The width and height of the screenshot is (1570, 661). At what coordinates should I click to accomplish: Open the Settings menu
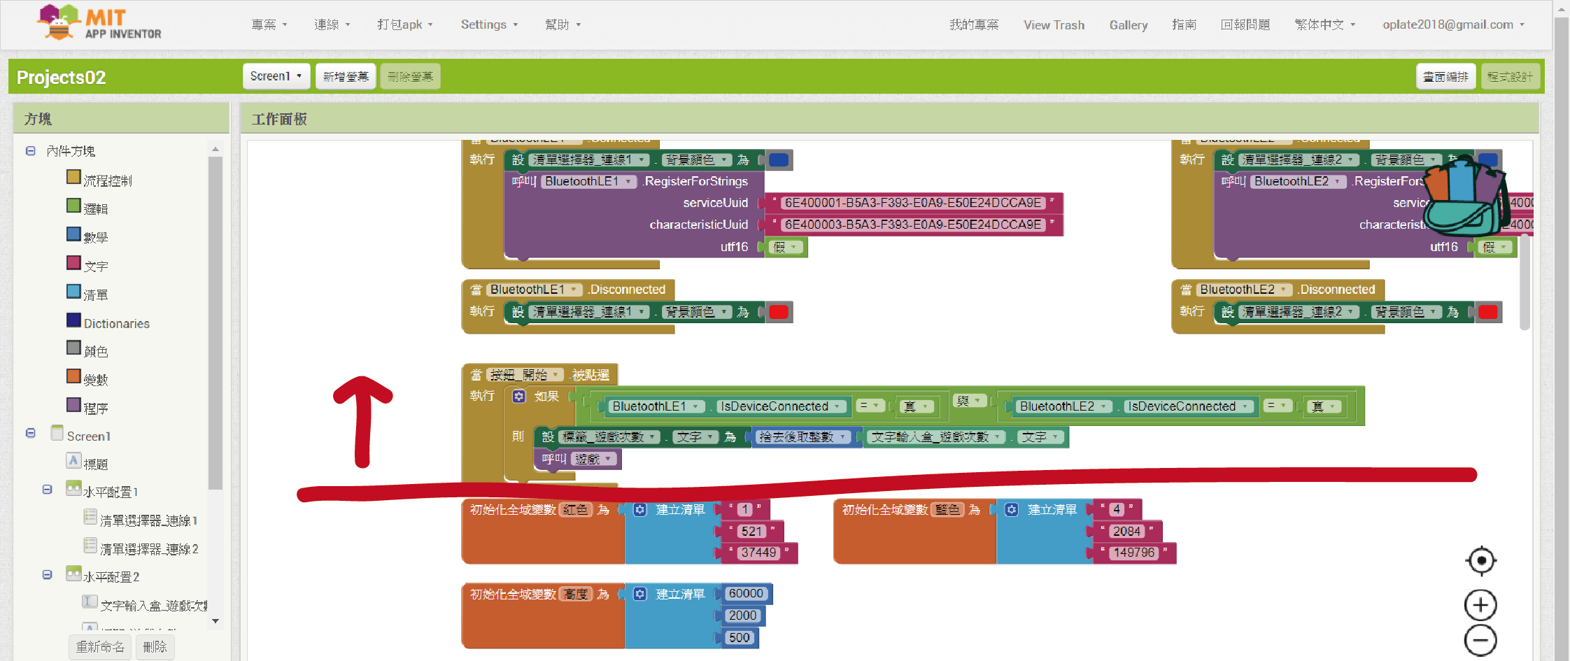tap(488, 24)
